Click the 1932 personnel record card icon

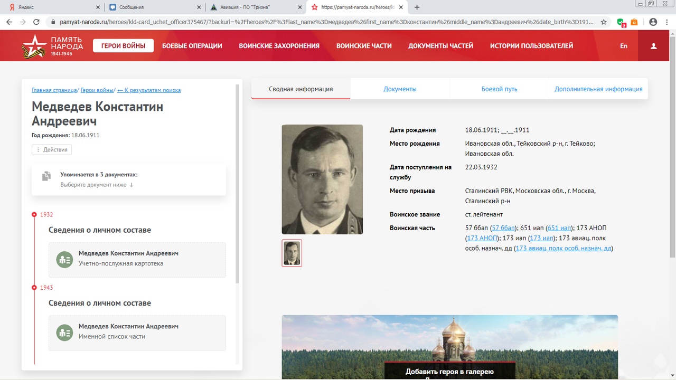coord(64,260)
